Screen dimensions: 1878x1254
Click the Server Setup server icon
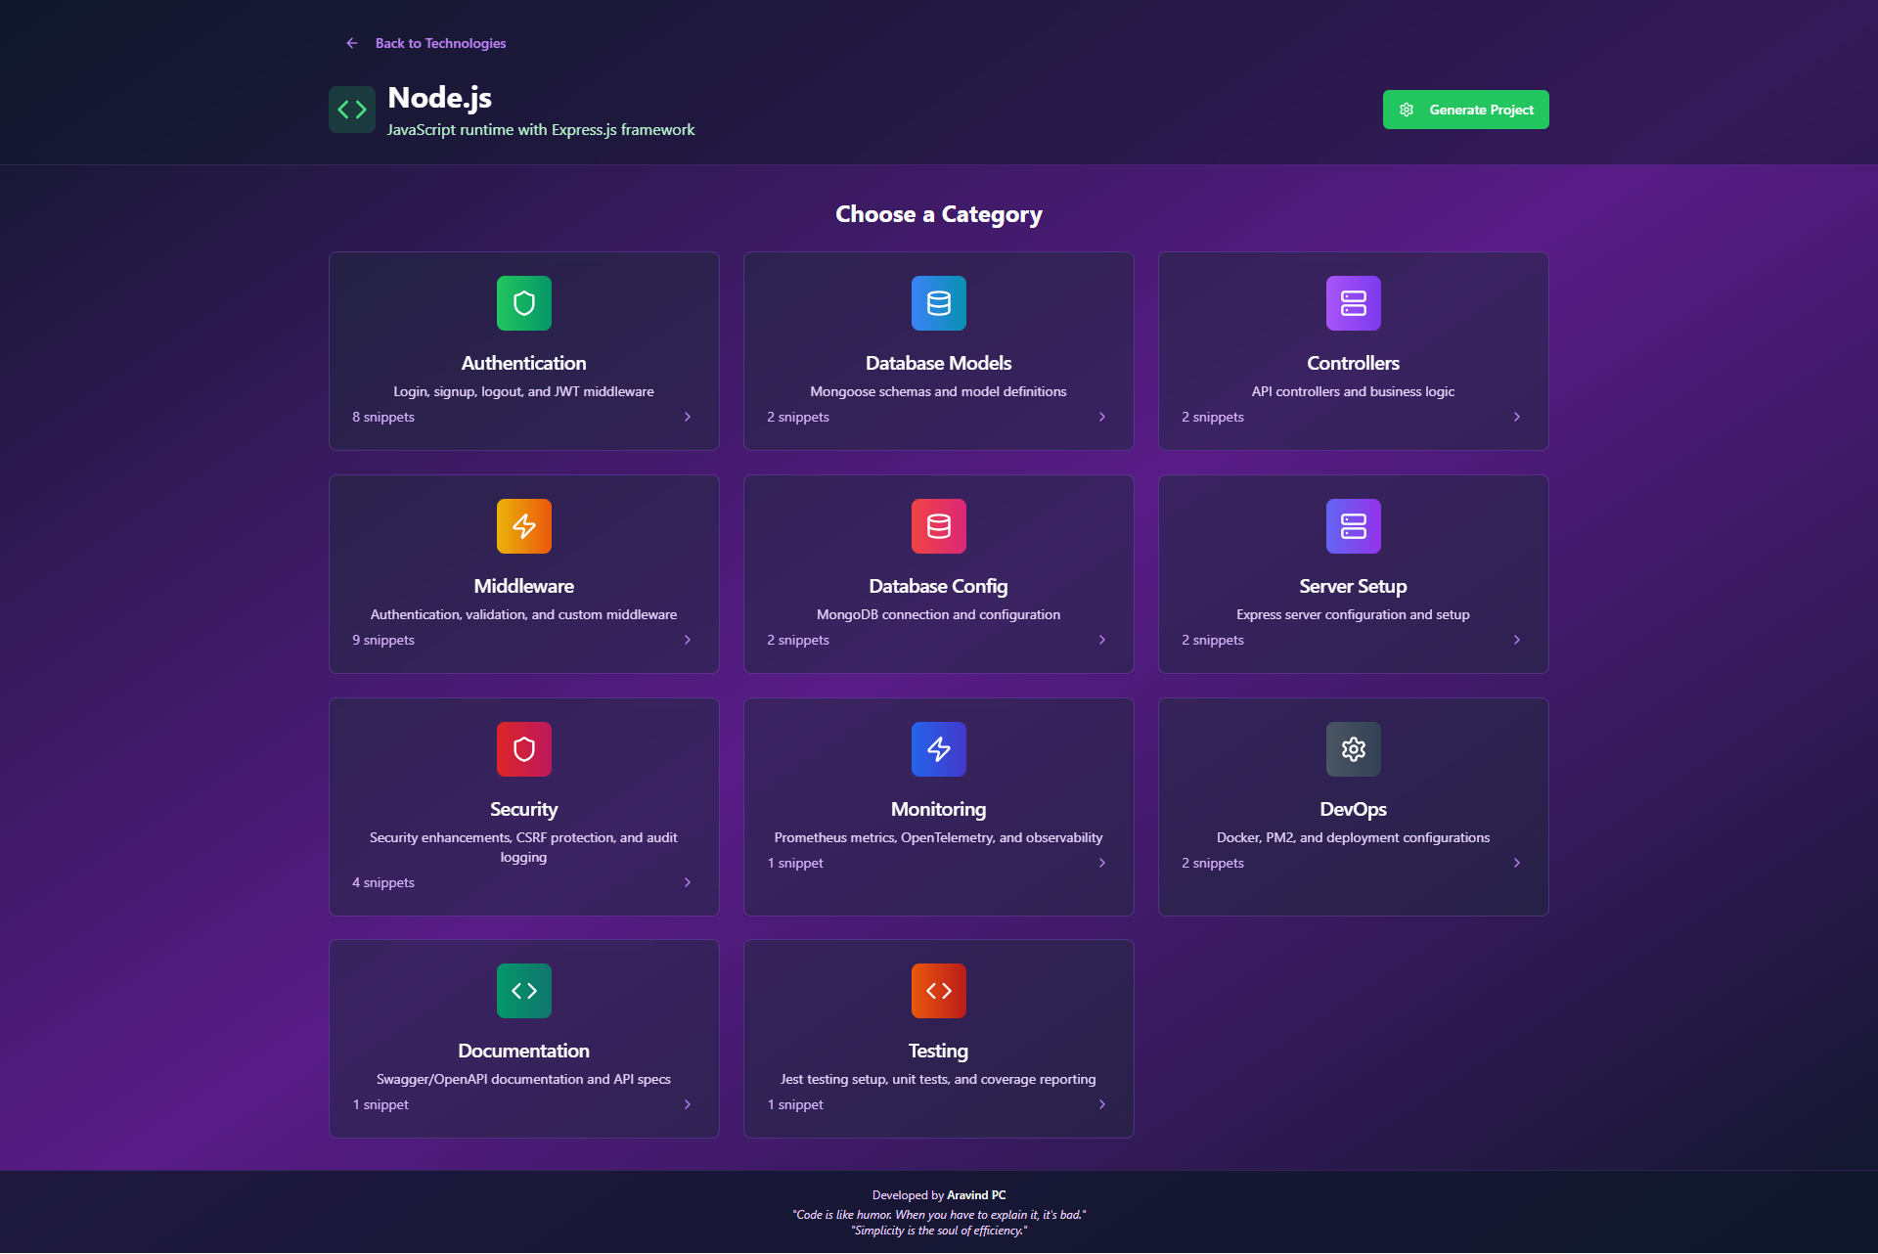1354,526
